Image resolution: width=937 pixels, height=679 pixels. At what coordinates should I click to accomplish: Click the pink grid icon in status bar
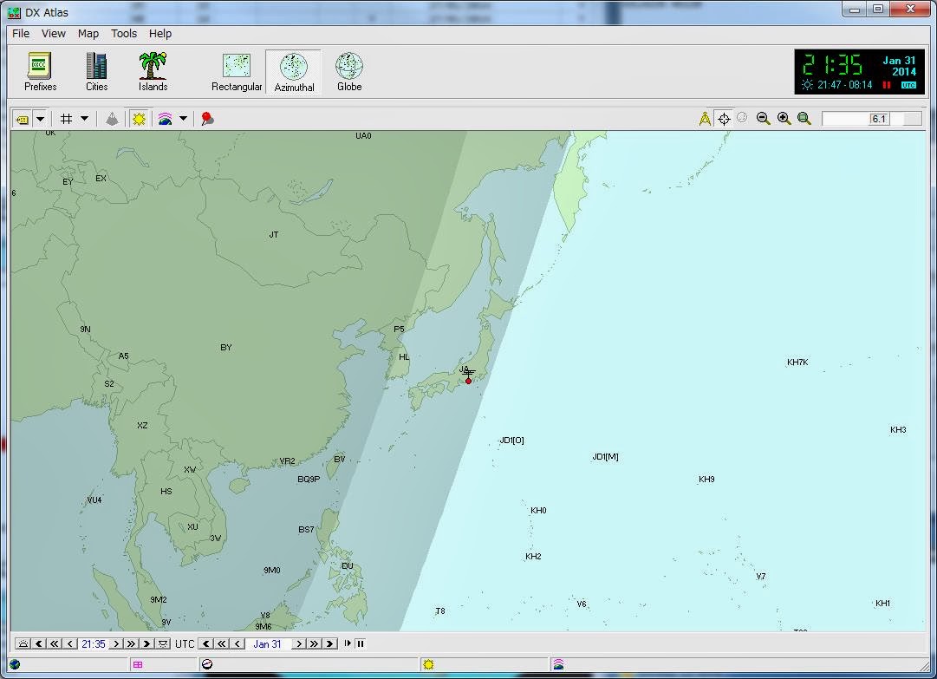coord(138,664)
